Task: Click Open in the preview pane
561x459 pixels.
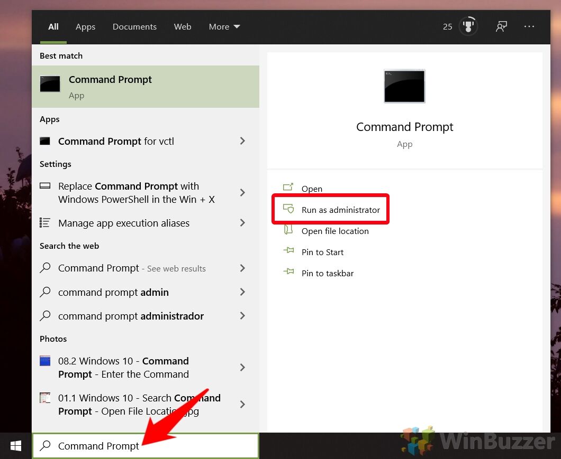Action: [312, 189]
